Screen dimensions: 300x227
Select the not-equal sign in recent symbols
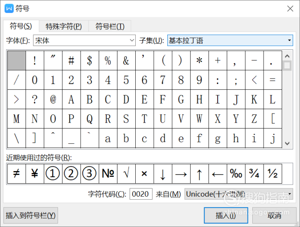(x=16, y=174)
